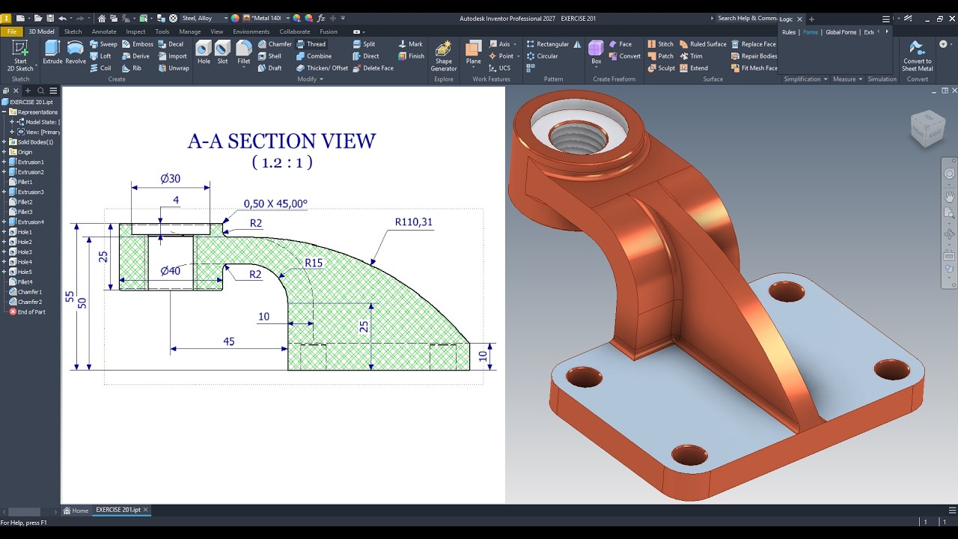Screen dimensions: 958x539
Task: Close the EXERCISE 201.ipt document tab
Action: point(146,510)
